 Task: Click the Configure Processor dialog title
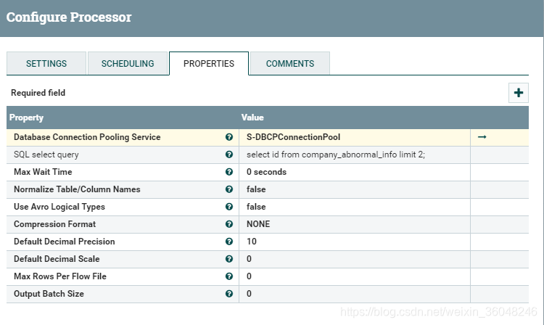(x=69, y=17)
